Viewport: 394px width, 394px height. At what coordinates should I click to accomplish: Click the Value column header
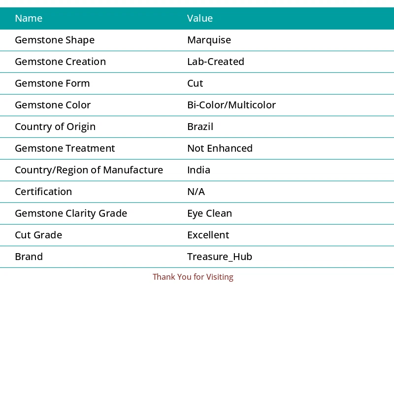tap(200, 18)
